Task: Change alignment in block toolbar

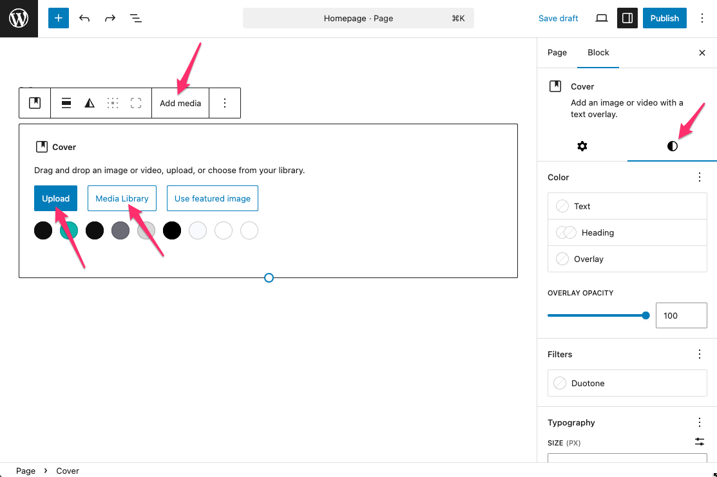Action: pos(66,103)
